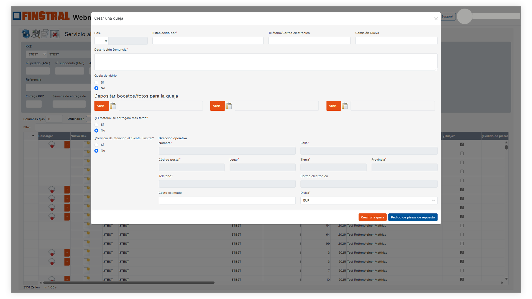This screenshot has height=299, width=532.
Task: Focus the Descripción Denuncia text area
Action: 266,62
